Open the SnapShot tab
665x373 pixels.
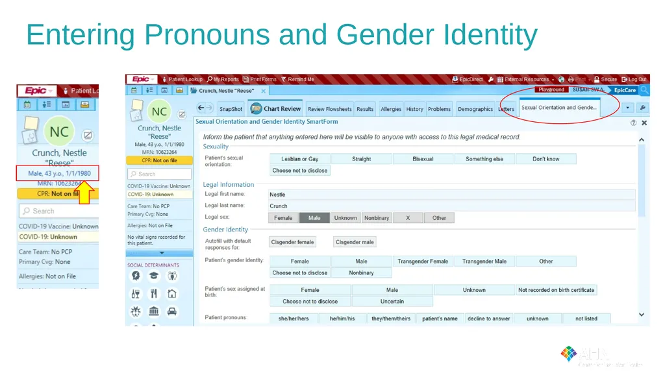coord(231,109)
